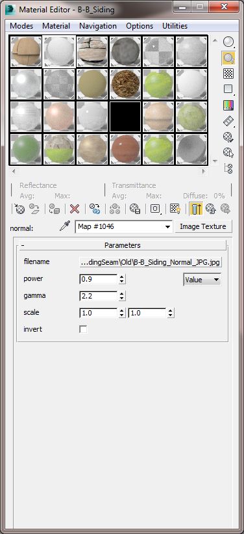Pick material with the eyedropper tool
Image resolution: width=244 pixels, height=534 pixels.
point(65,226)
